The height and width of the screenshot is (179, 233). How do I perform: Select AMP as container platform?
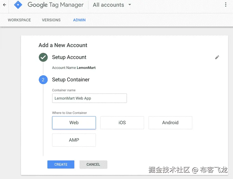[74, 140]
